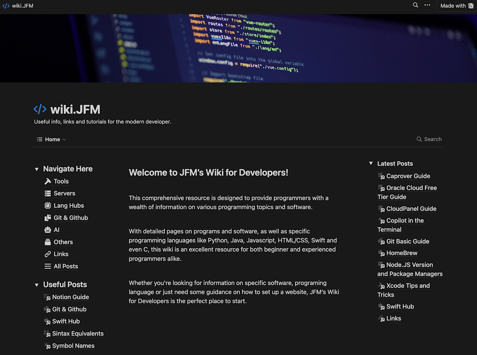This screenshot has width=477, height=355.
Task: Click the page icon beside Notion Guide
Action: [47, 297]
